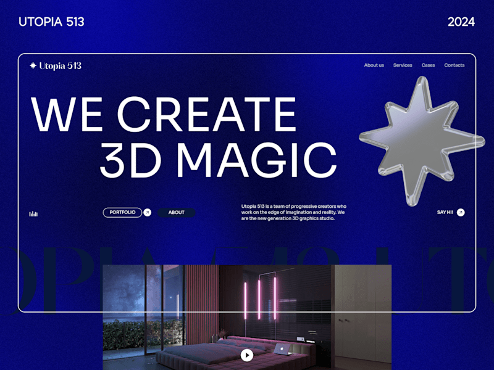This screenshot has width=494, height=370.
Task: Open the Contacts nav link
Action: (454, 65)
